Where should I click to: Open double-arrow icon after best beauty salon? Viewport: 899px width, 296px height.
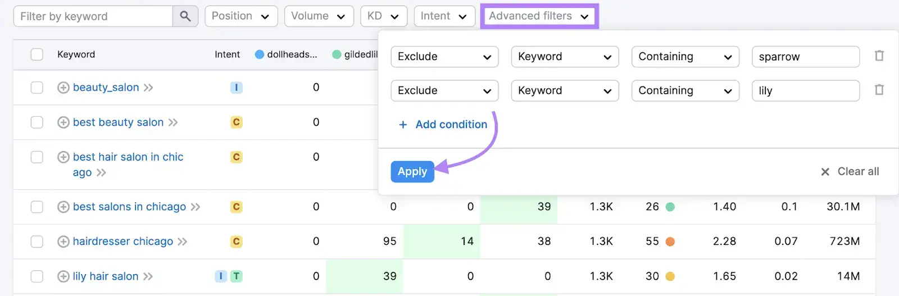tap(173, 122)
